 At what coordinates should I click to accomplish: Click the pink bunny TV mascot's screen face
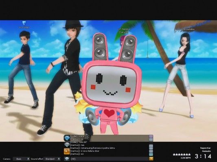point(112,84)
